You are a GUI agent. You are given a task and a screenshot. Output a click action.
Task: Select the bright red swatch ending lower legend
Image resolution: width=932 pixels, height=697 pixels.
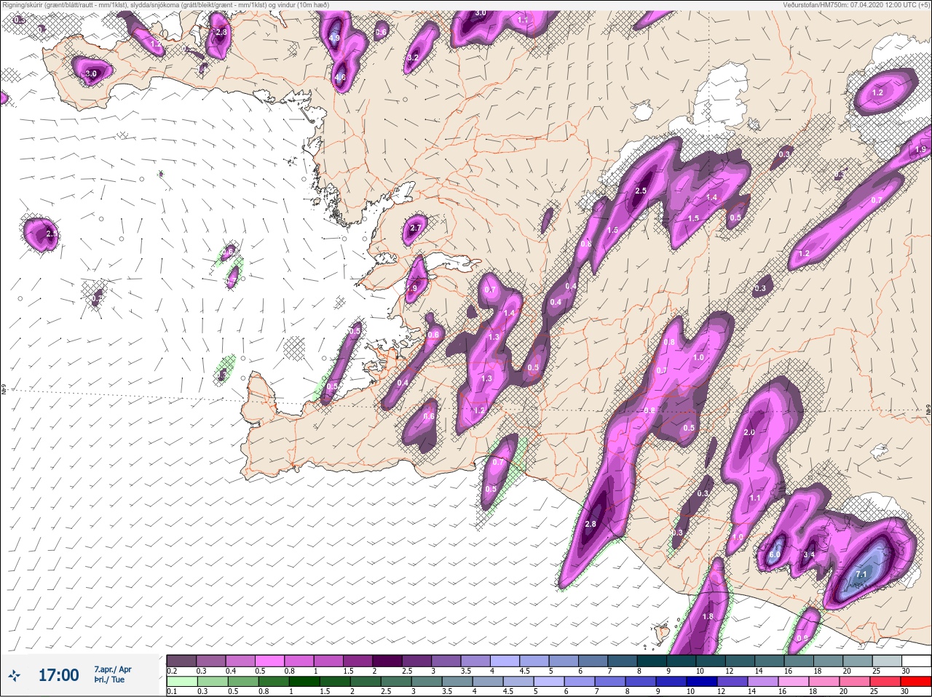(x=915, y=682)
